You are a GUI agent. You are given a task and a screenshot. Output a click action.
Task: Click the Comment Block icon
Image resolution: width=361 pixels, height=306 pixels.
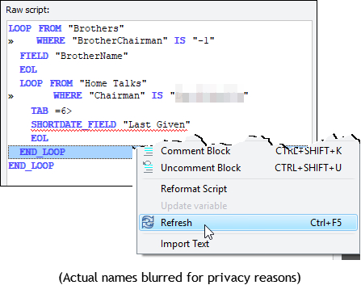(x=149, y=151)
